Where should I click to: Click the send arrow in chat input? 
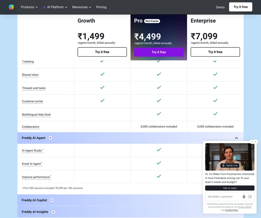(250, 197)
